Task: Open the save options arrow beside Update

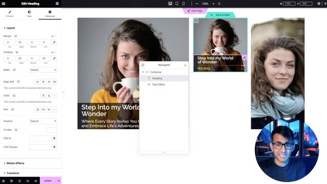Action: (59, 180)
